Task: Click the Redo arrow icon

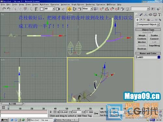Action: coord(9,9)
